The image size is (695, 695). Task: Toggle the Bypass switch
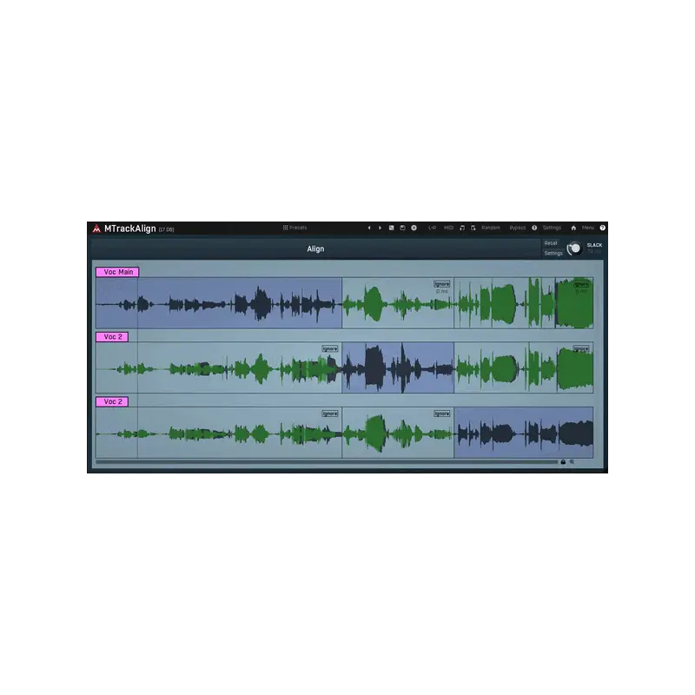pyautogui.click(x=517, y=228)
